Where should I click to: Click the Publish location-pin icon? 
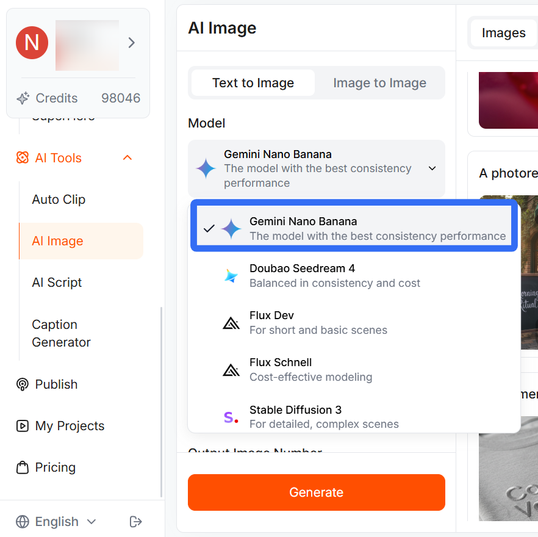23,384
